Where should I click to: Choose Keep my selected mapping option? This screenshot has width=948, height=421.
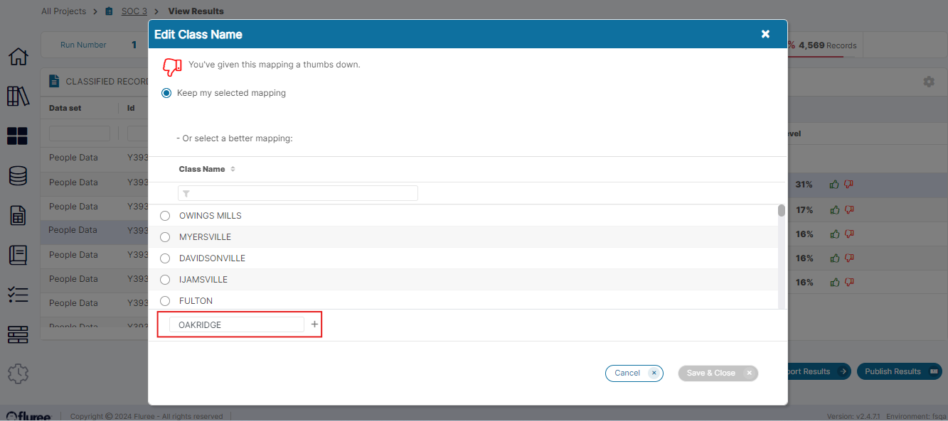166,93
